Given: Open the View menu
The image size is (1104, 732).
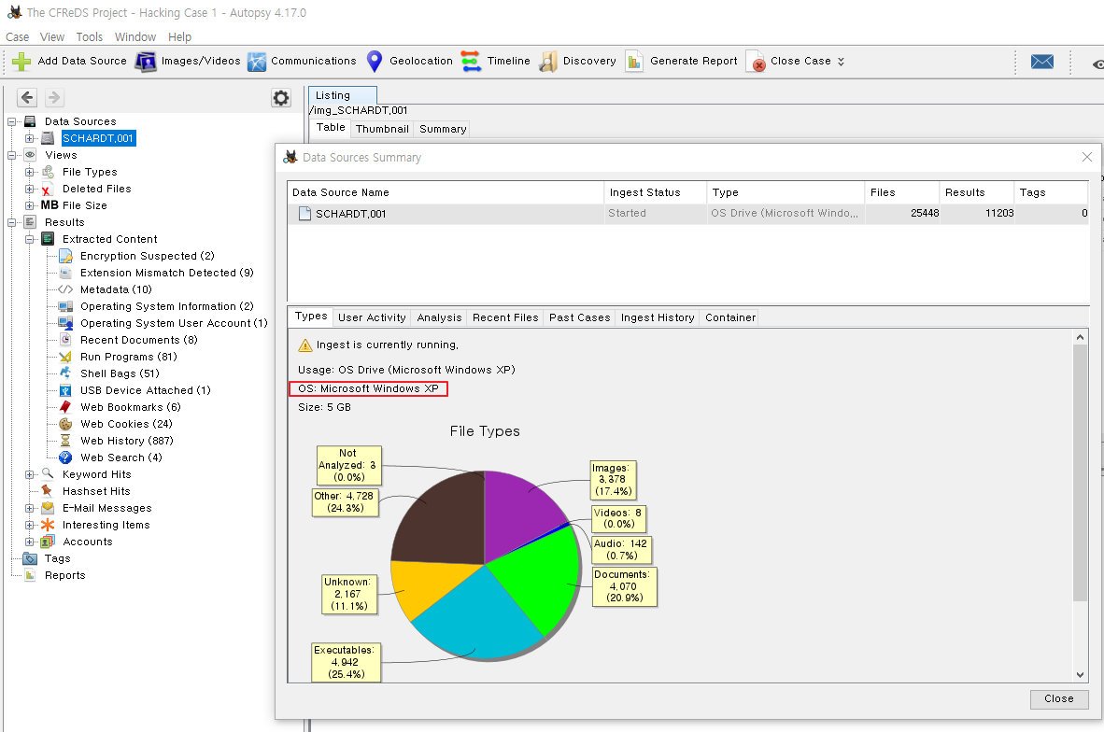Looking at the screenshot, I should pos(52,36).
